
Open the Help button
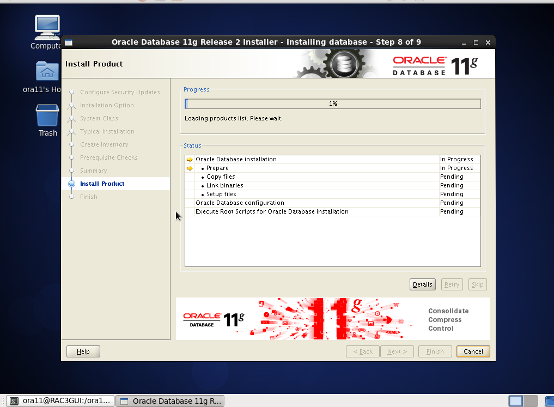pos(83,351)
